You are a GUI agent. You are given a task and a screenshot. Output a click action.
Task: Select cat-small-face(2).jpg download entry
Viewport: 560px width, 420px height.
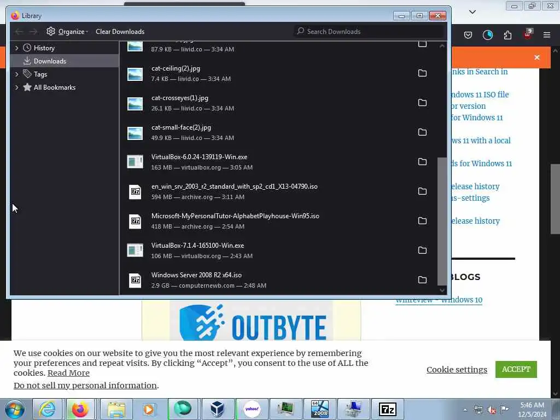[278, 132]
